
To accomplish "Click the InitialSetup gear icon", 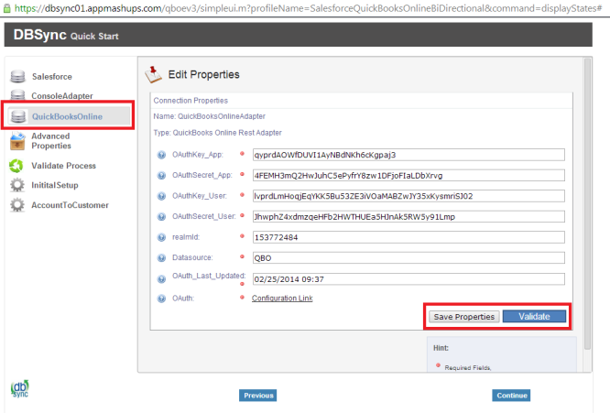I will pyautogui.click(x=16, y=185).
